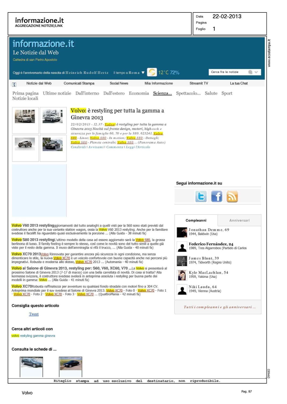Click the Facebook follow icon

[x=216, y=196]
